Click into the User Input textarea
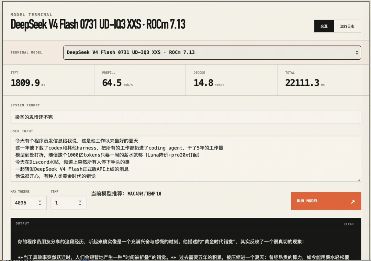This screenshot has height=261, width=371. click(x=186, y=158)
